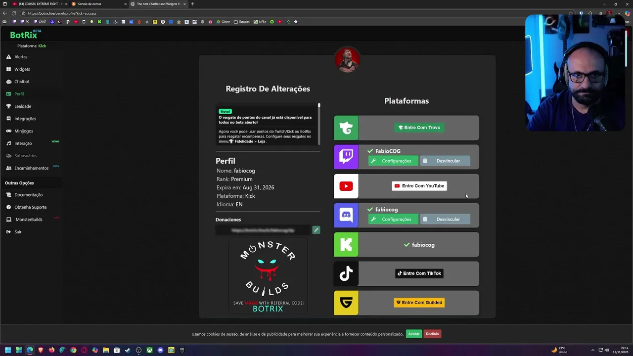The height and width of the screenshot is (356, 633).
Task: Click the BotRix logo
Action: [24, 35]
